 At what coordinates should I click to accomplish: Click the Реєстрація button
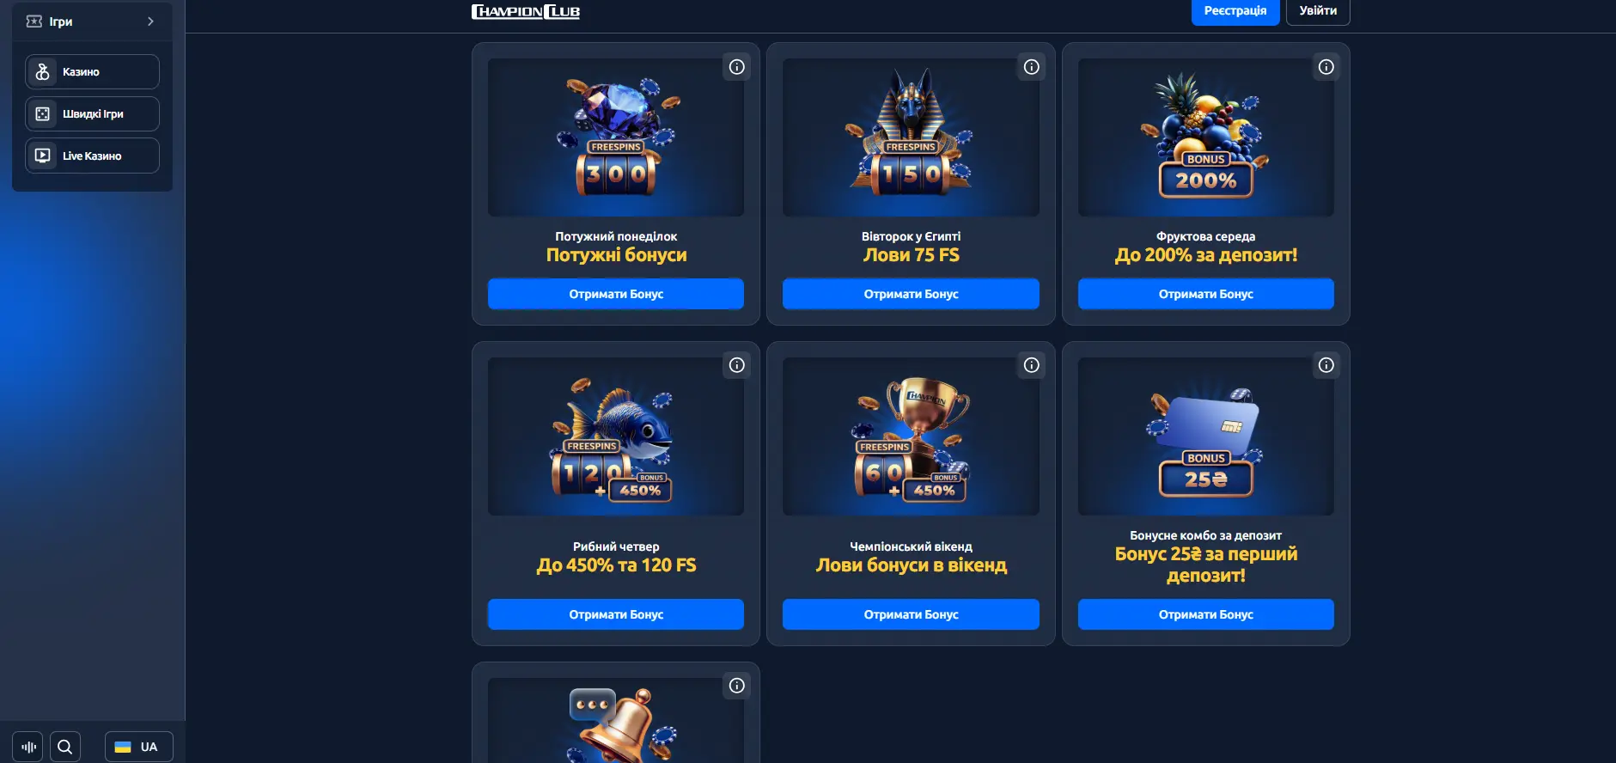point(1235,11)
